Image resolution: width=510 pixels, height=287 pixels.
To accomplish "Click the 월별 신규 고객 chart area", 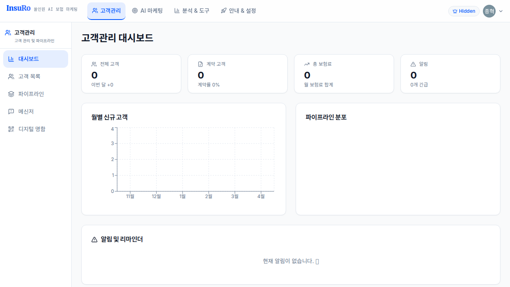I will pyautogui.click(x=195, y=159).
